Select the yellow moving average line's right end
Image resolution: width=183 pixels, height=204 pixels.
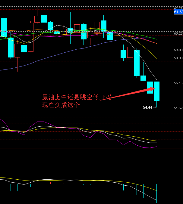[156, 58]
